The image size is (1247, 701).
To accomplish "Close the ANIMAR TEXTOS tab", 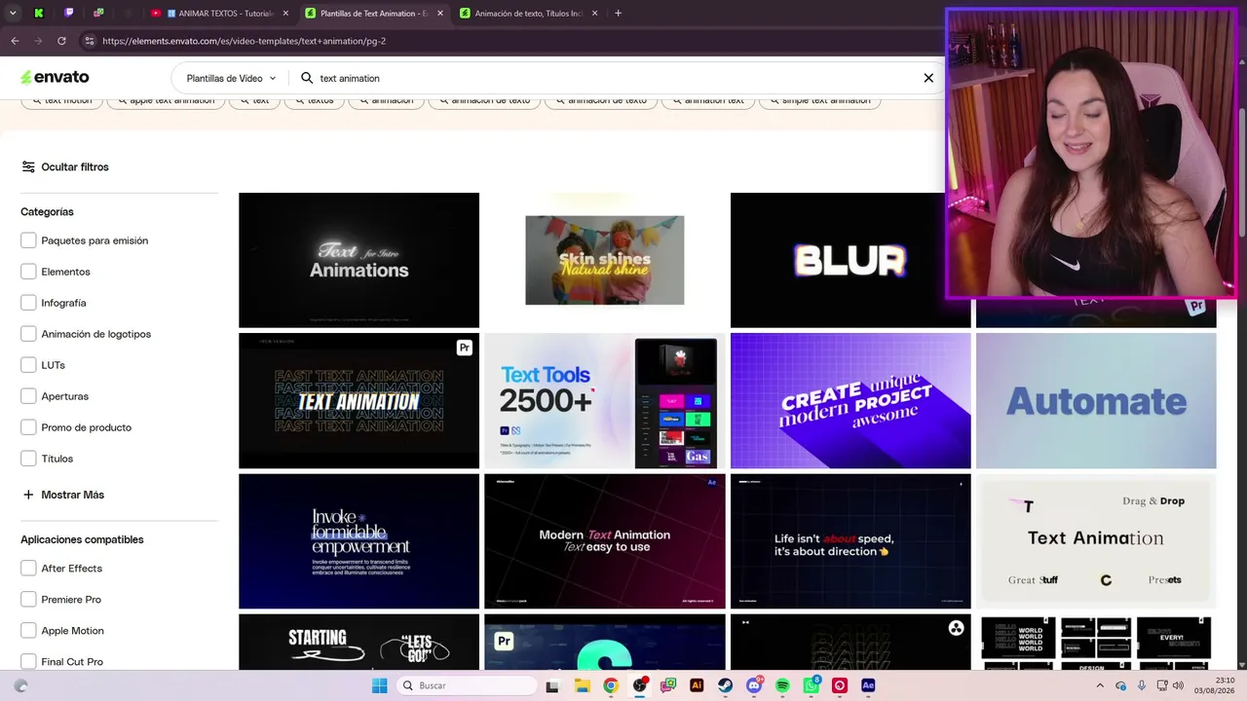I will 285,13.
